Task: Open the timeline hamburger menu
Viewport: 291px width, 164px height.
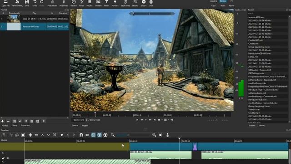Action: tap(4, 135)
